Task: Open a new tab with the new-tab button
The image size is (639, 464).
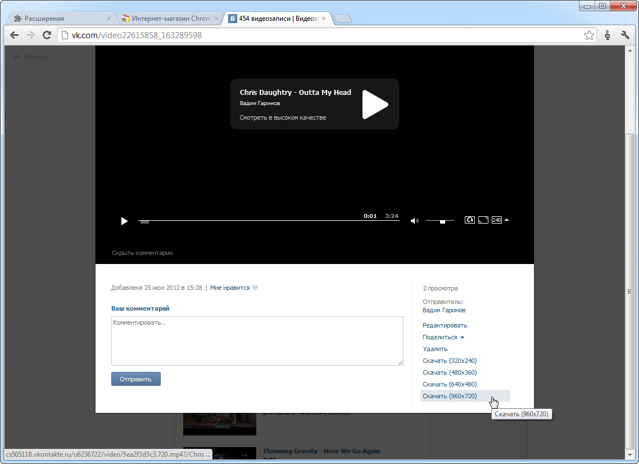Action: point(342,19)
